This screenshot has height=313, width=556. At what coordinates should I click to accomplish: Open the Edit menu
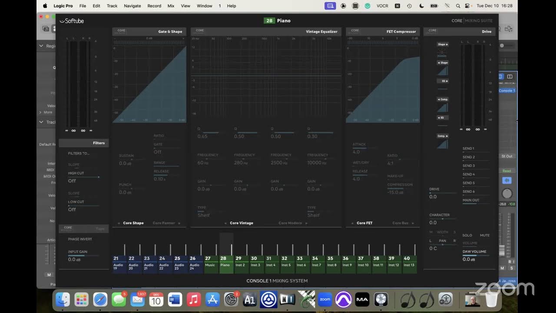(96, 6)
